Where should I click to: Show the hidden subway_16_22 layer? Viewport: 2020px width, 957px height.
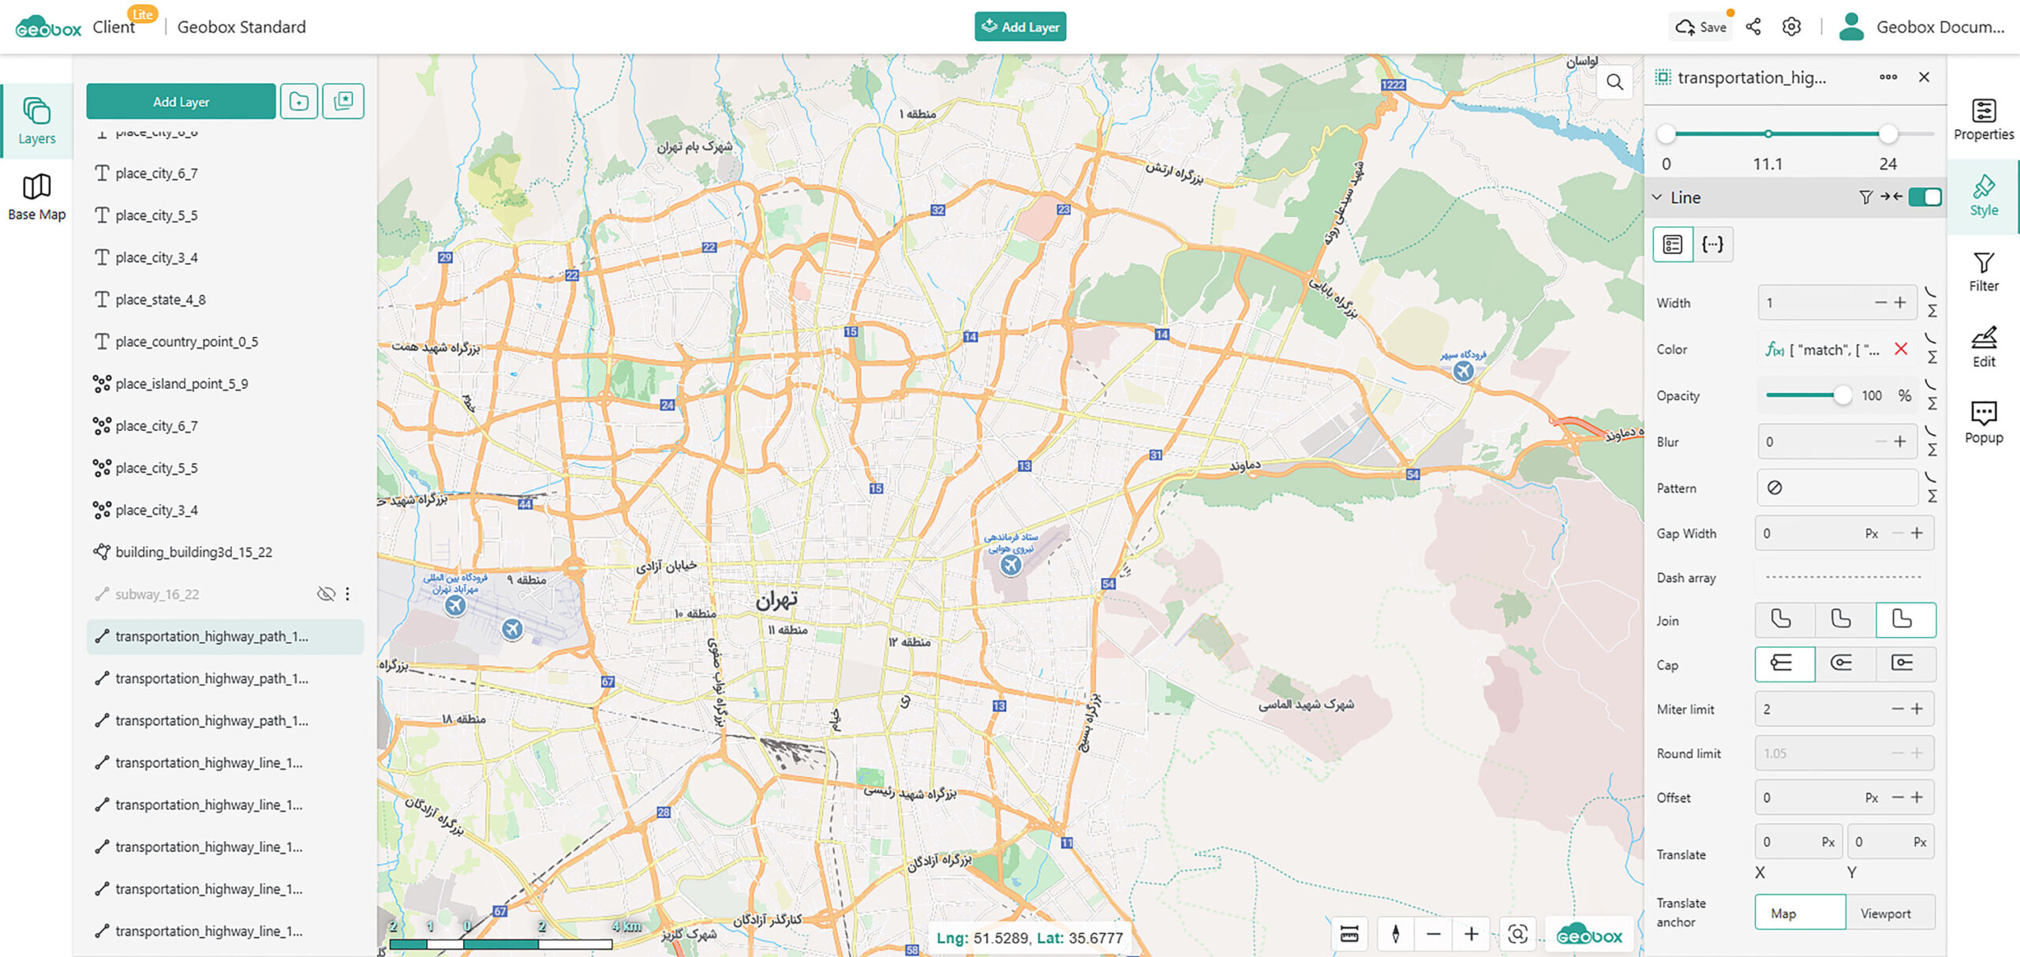pyautogui.click(x=325, y=594)
